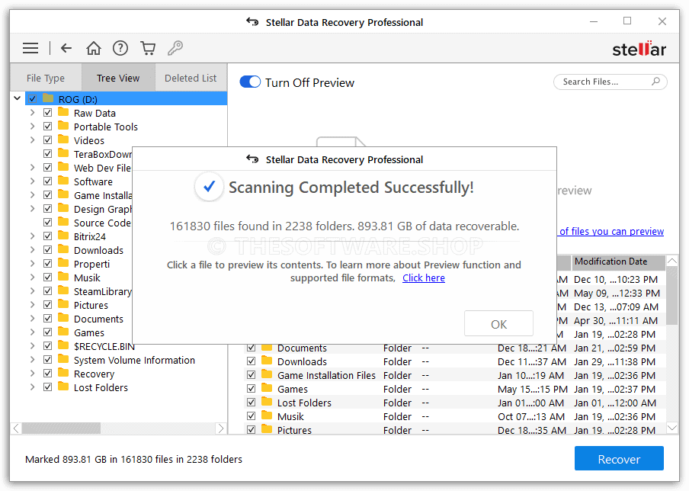Open the Click here preview link
Image resolution: width=689 pixels, height=491 pixels.
pyautogui.click(x=424, y=278)
